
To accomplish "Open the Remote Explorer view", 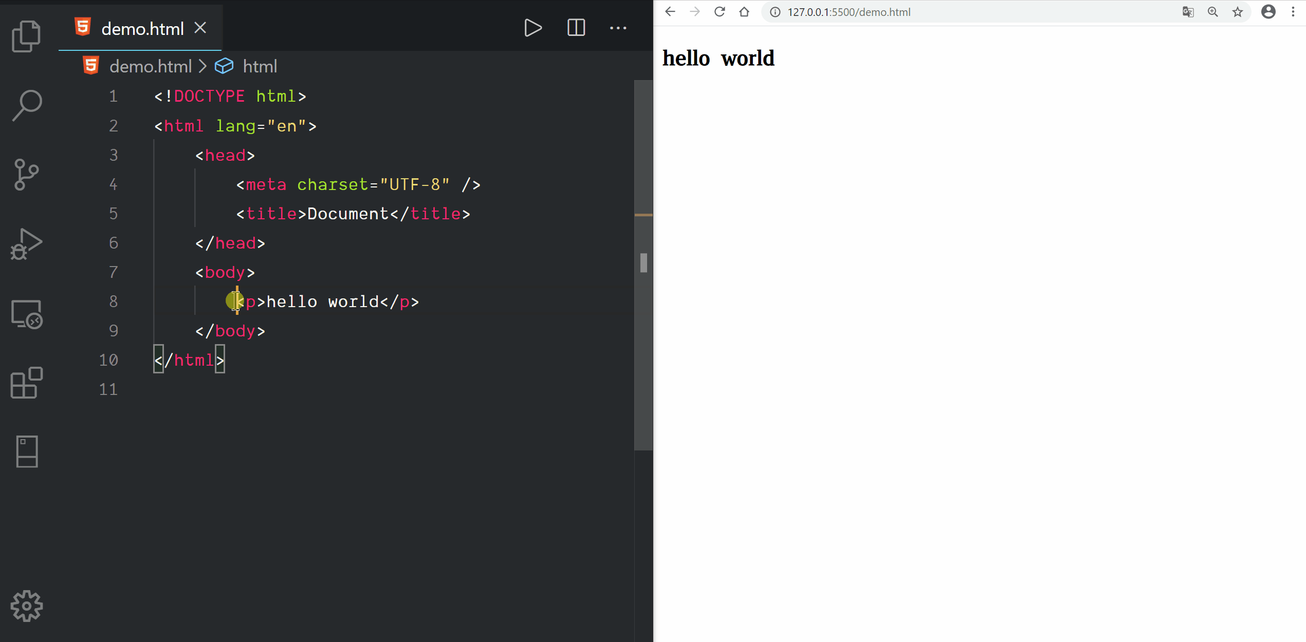I will (26, 314).
